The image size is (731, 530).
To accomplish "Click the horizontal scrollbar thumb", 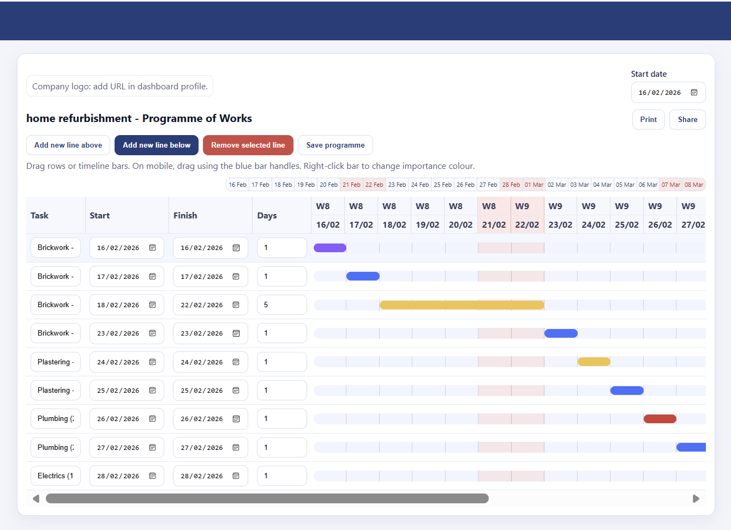I will tap(267, 498).
